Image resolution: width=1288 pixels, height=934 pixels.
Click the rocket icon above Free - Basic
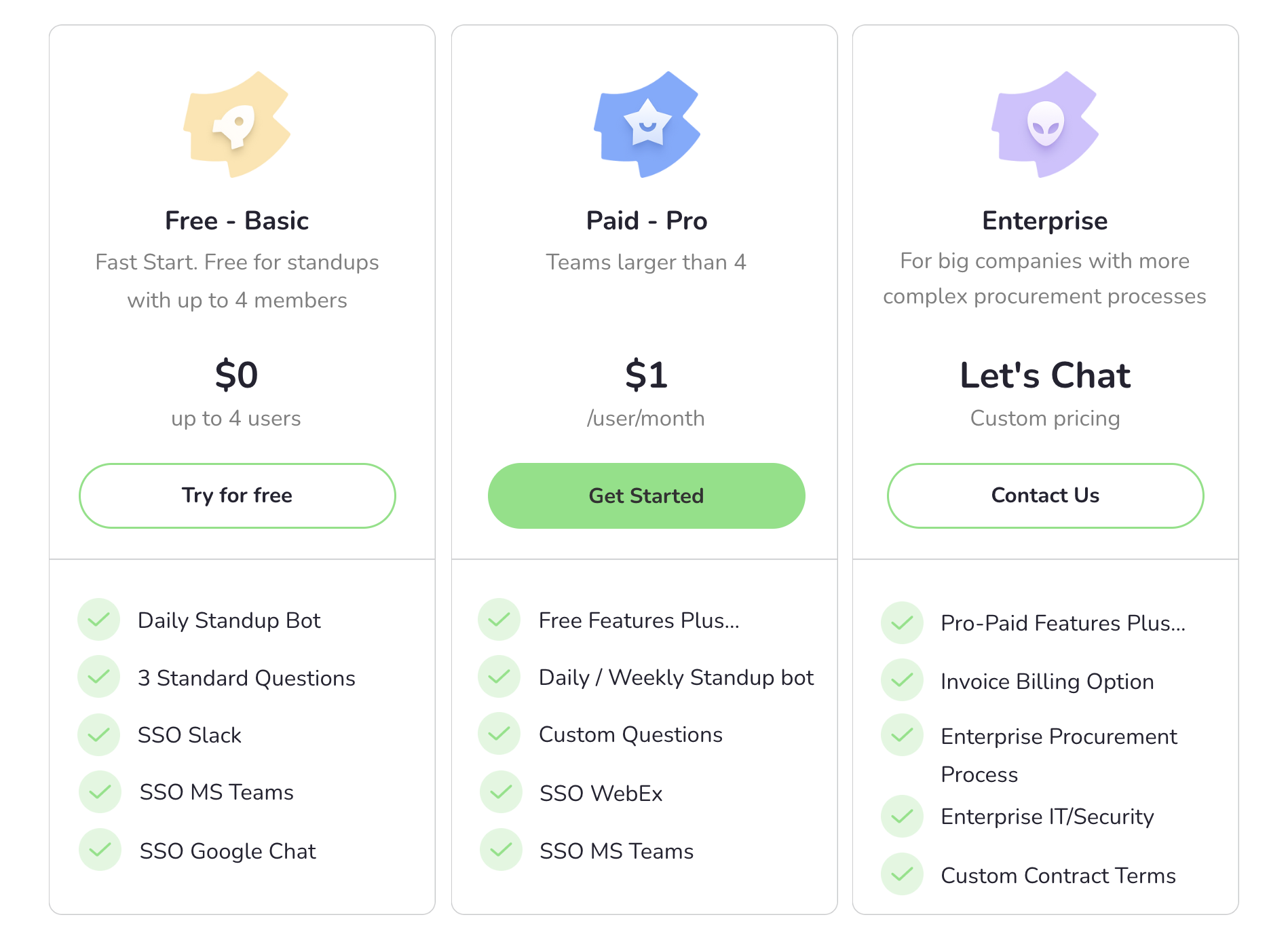click(x=236, y=125)
